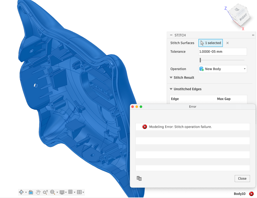The image size is (257, 198).
Task: Click the TOP face of the ViewCube
Action: pos(237,10)
